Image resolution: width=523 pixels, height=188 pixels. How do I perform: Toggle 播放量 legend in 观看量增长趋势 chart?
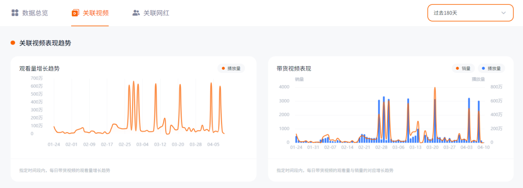pyautogui.click(x=231, y=69)
